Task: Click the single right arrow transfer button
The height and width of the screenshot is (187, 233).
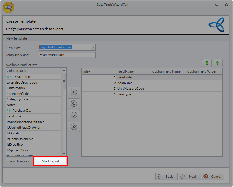Action: click(x=74, y=115)
